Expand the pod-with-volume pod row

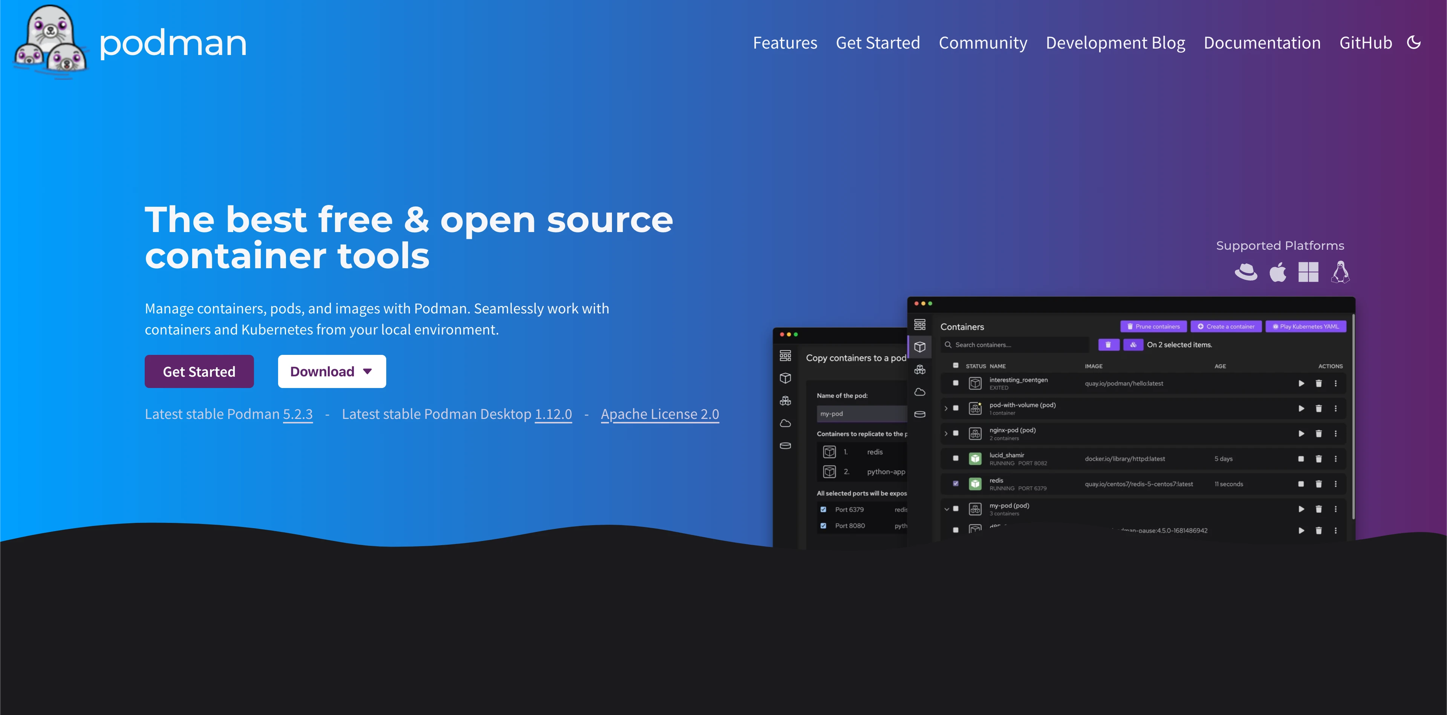pos(946,408)
